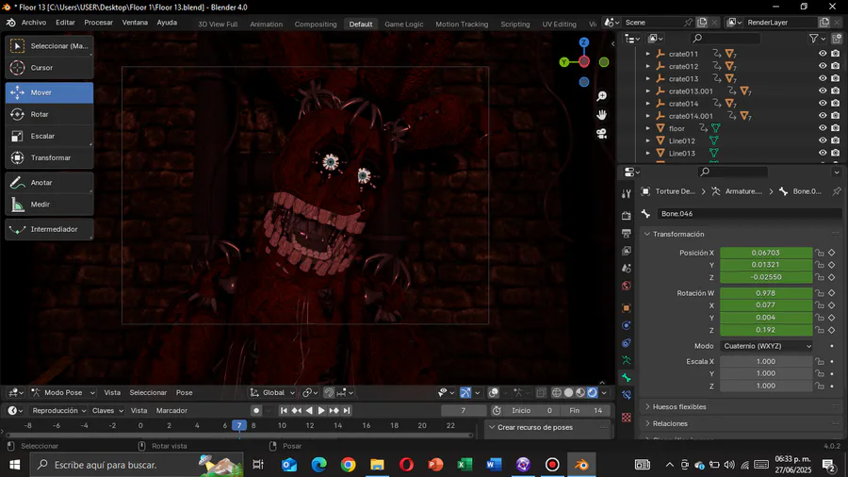Open the Texture properties tab (checker icon)

(627, 418)
